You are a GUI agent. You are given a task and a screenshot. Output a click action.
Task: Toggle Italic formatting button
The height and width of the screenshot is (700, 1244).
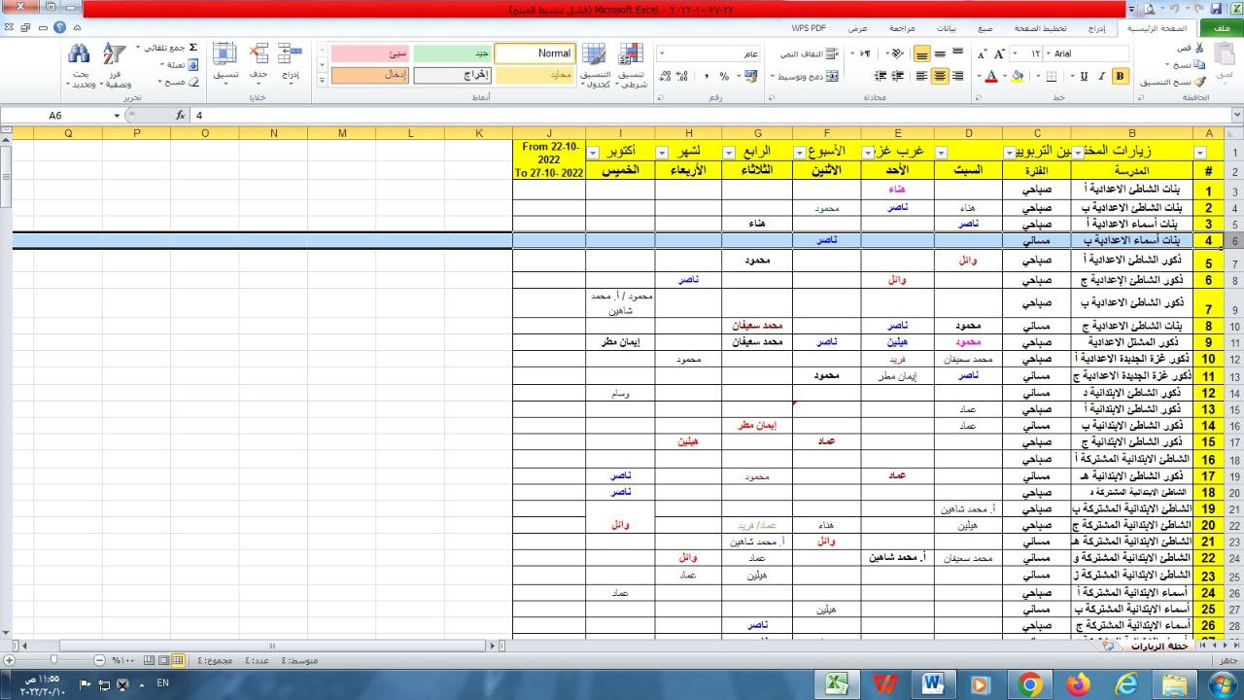[x=1101, y=76]
